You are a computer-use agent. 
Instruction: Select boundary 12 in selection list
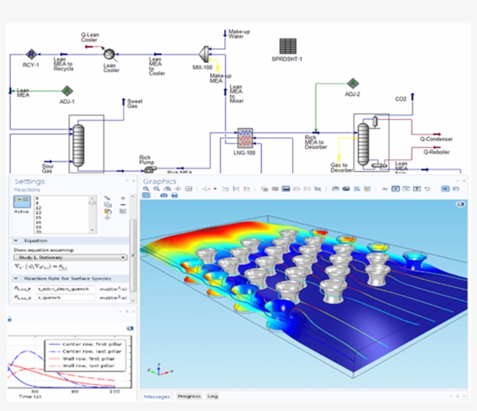click(x=39, y=208)
